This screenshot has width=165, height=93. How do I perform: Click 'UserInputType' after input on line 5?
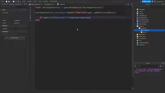click(x=57, y=18)
